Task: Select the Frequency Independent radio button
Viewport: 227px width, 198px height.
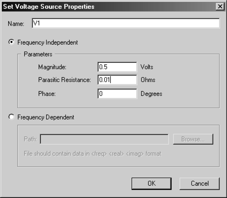Action: tap(12, 42)
